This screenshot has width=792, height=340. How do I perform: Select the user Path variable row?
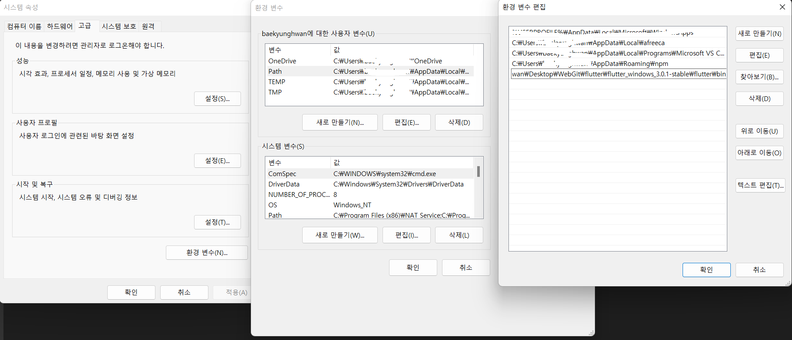click(x=370, y=72)
